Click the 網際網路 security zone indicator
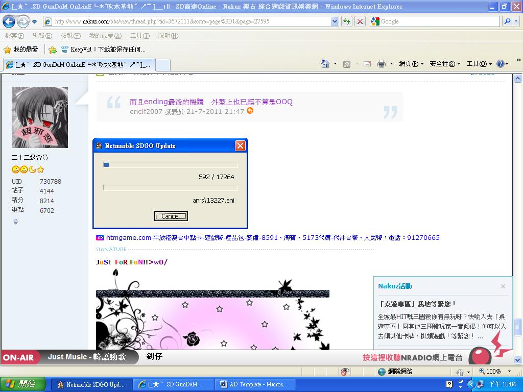 pos(396,372)
